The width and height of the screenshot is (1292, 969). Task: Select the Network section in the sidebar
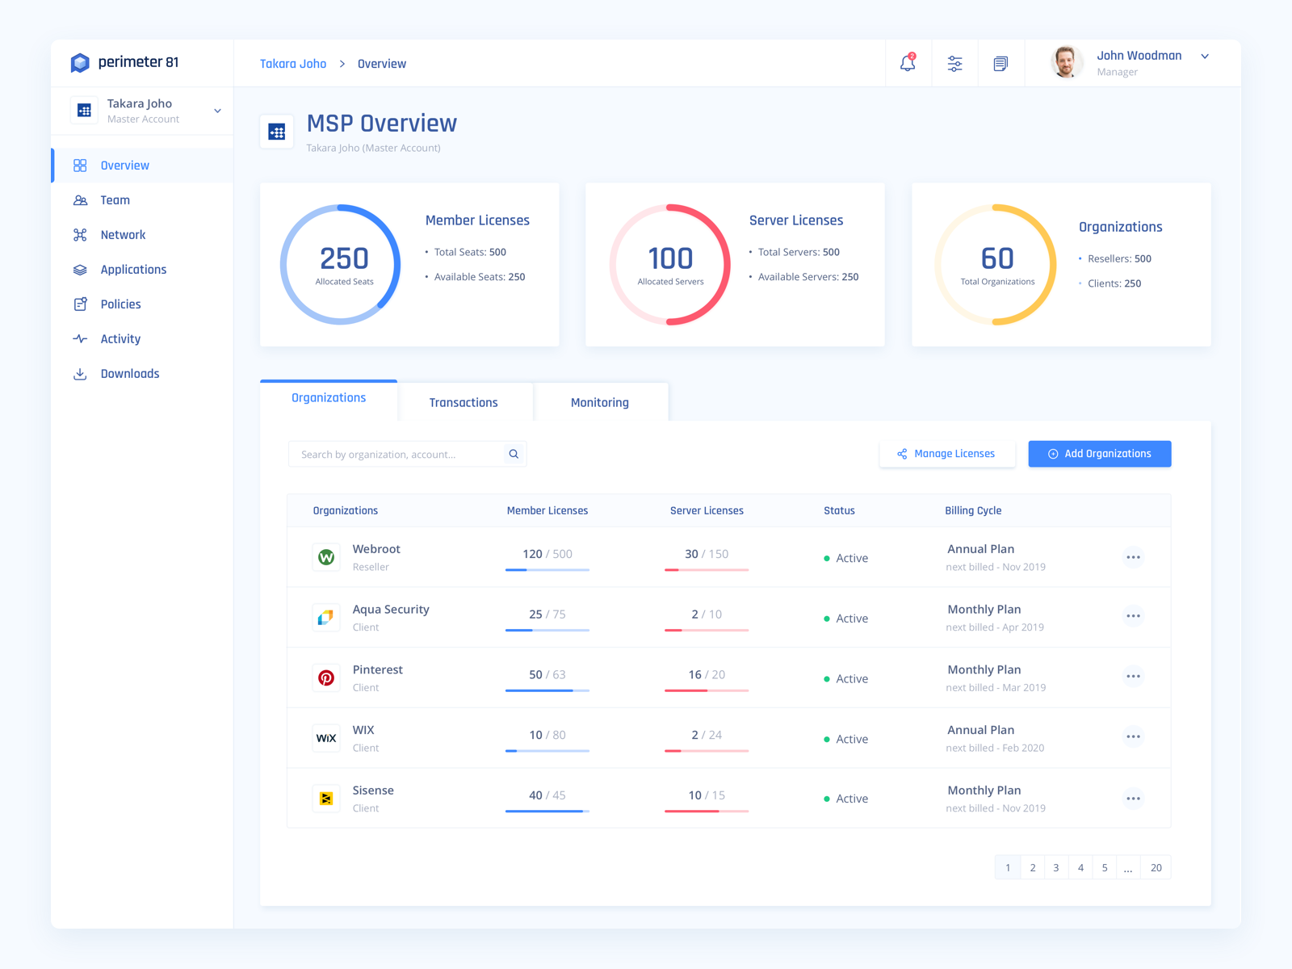tap(123, 234)
